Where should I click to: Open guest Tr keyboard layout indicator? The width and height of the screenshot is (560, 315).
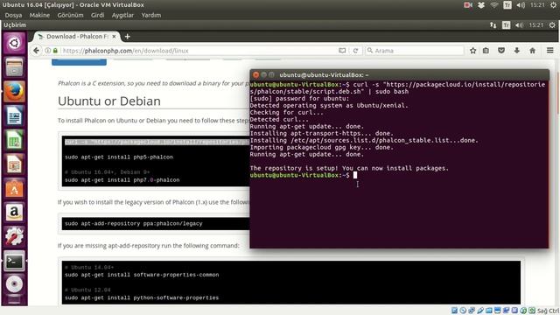pyautogui.click(x=506, y=25)
